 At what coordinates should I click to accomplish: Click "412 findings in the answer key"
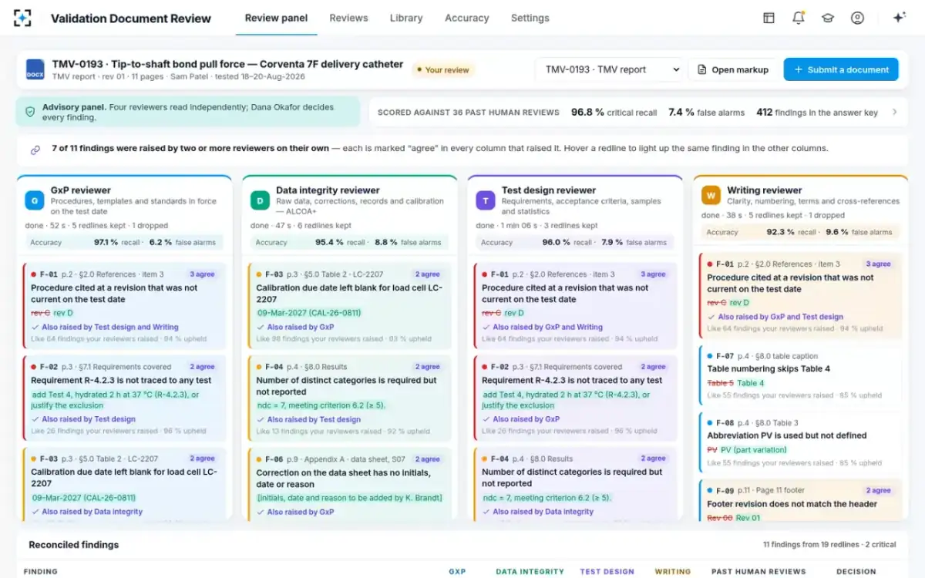[x=817, y=113]
